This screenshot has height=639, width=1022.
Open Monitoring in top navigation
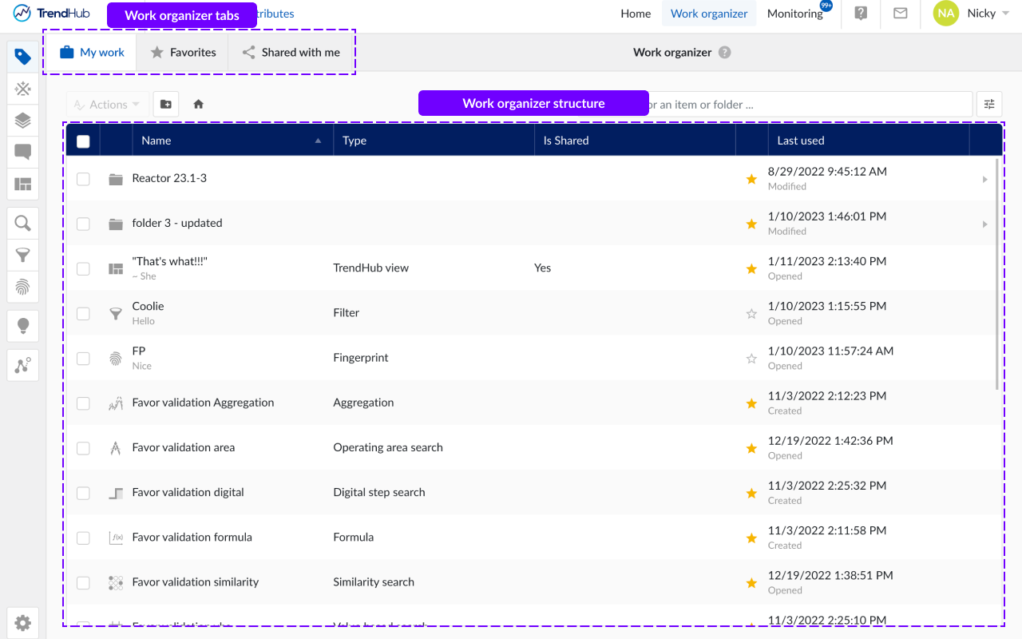click(x=794, y=14)
